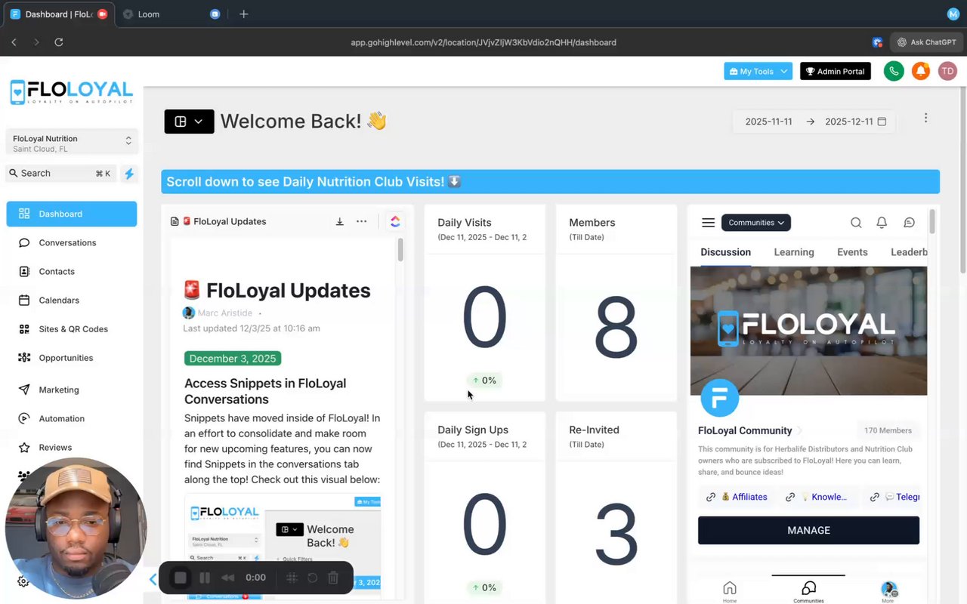This screenshot has width=967, height=604.
Task: Collapse sidebar with blue left chevron
Action: [153, 579]
